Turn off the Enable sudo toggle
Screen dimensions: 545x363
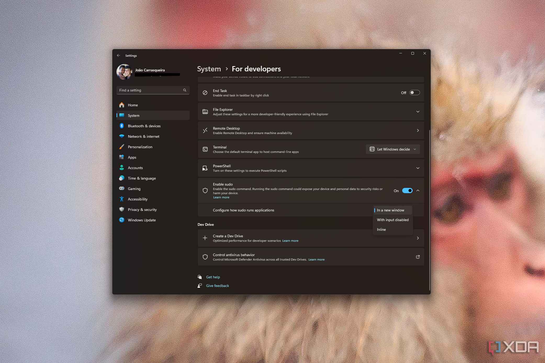tap(407, 191)
